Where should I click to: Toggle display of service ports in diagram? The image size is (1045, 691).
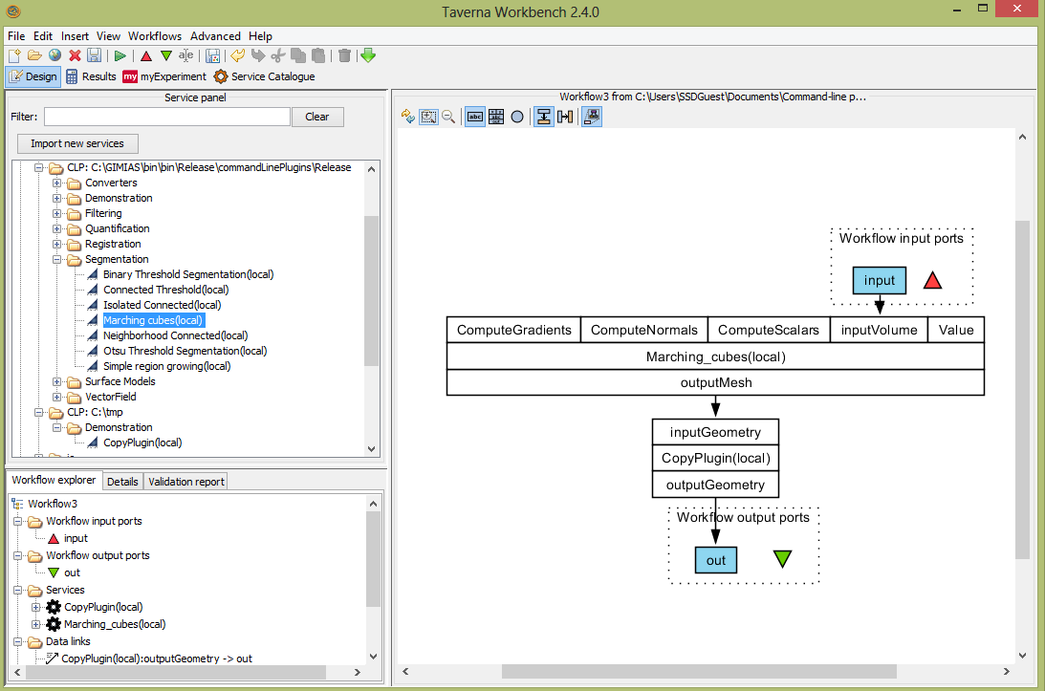(x=496, y=116)
